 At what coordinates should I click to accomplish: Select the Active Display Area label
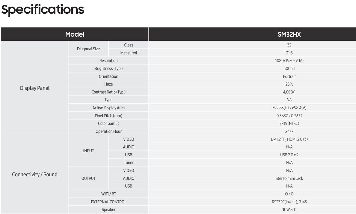[x=109, y=108]
